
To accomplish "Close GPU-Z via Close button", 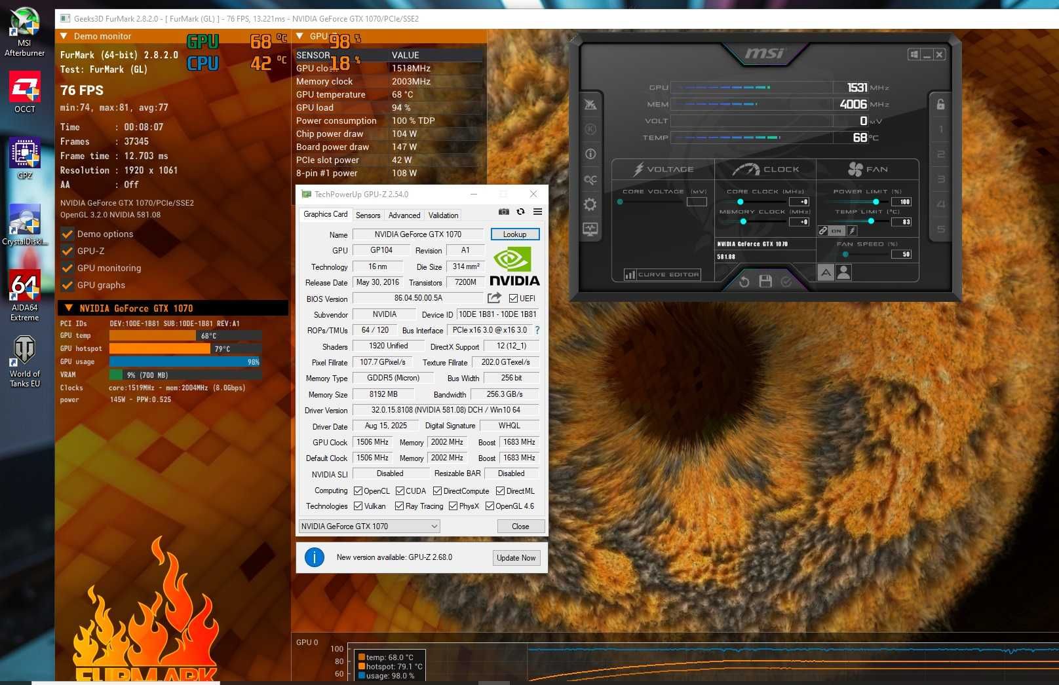I will click(x=520, y=527).
